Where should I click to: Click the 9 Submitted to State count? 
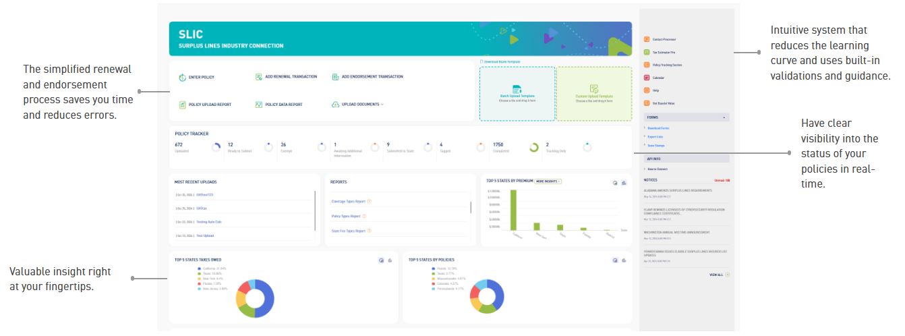click(388, 144)
